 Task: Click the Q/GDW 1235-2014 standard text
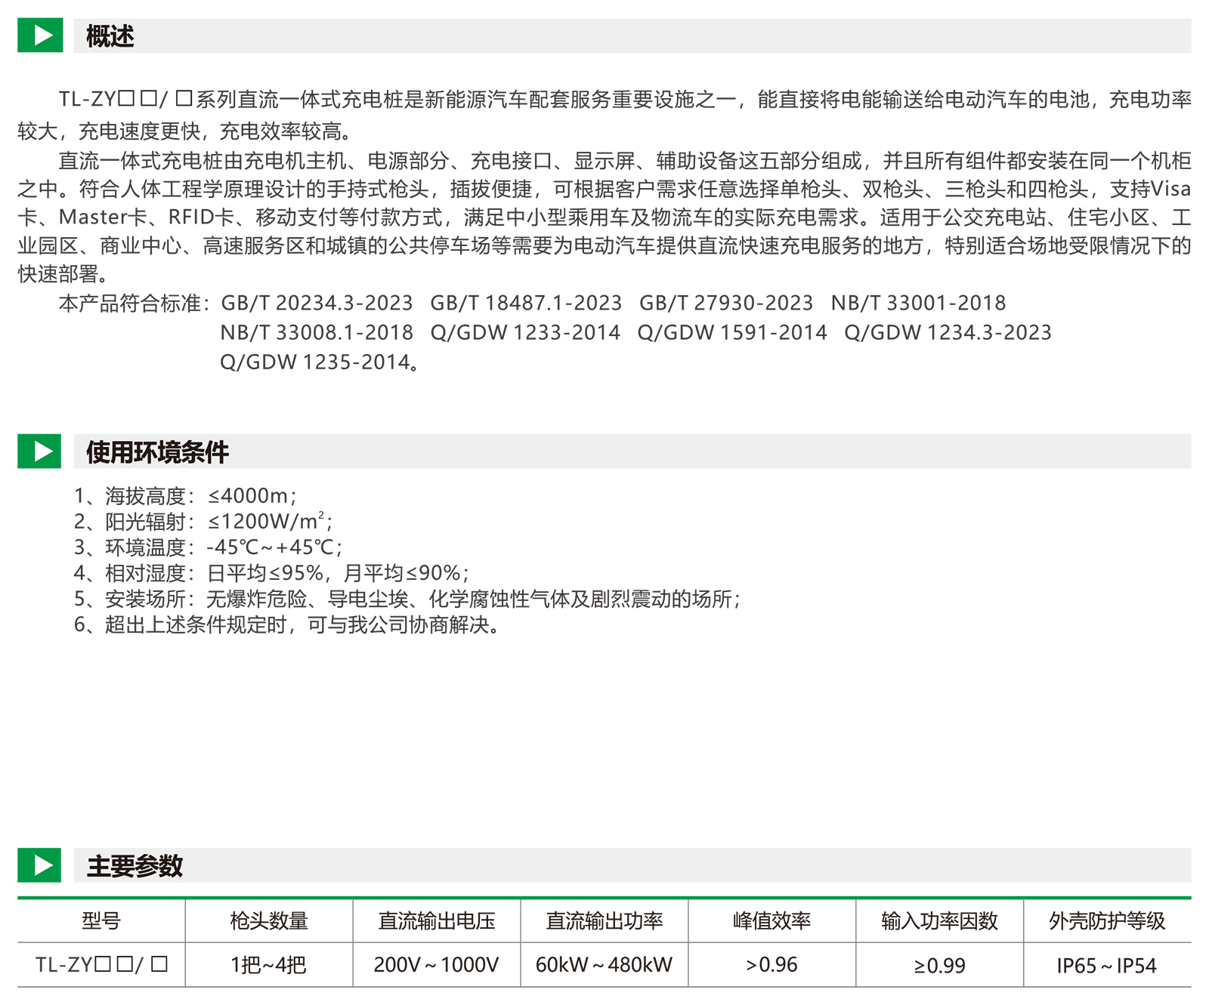click(x=315, y=362)
